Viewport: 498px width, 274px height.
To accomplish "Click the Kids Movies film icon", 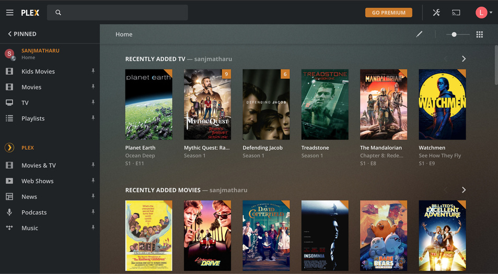I will [x=9, y=72].
